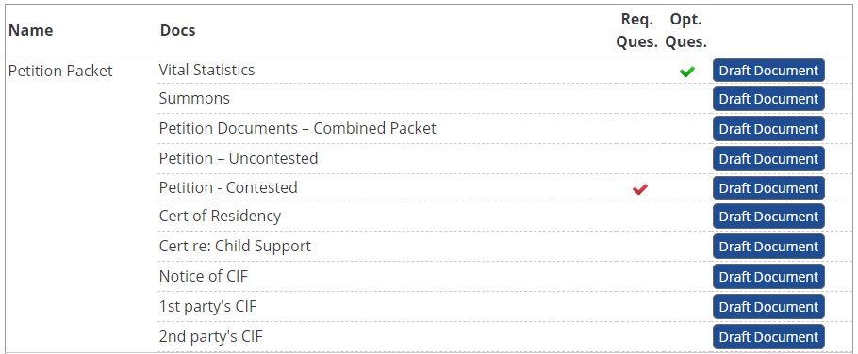Draft Document for Petition – Uncontested
The height and width of the screenshot is (354, 858).
pos(768,159)
